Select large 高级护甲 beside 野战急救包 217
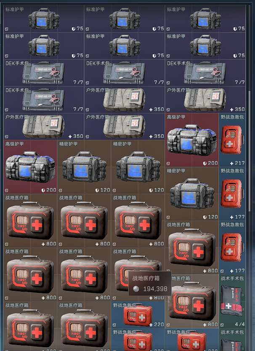 pos(191,140)
